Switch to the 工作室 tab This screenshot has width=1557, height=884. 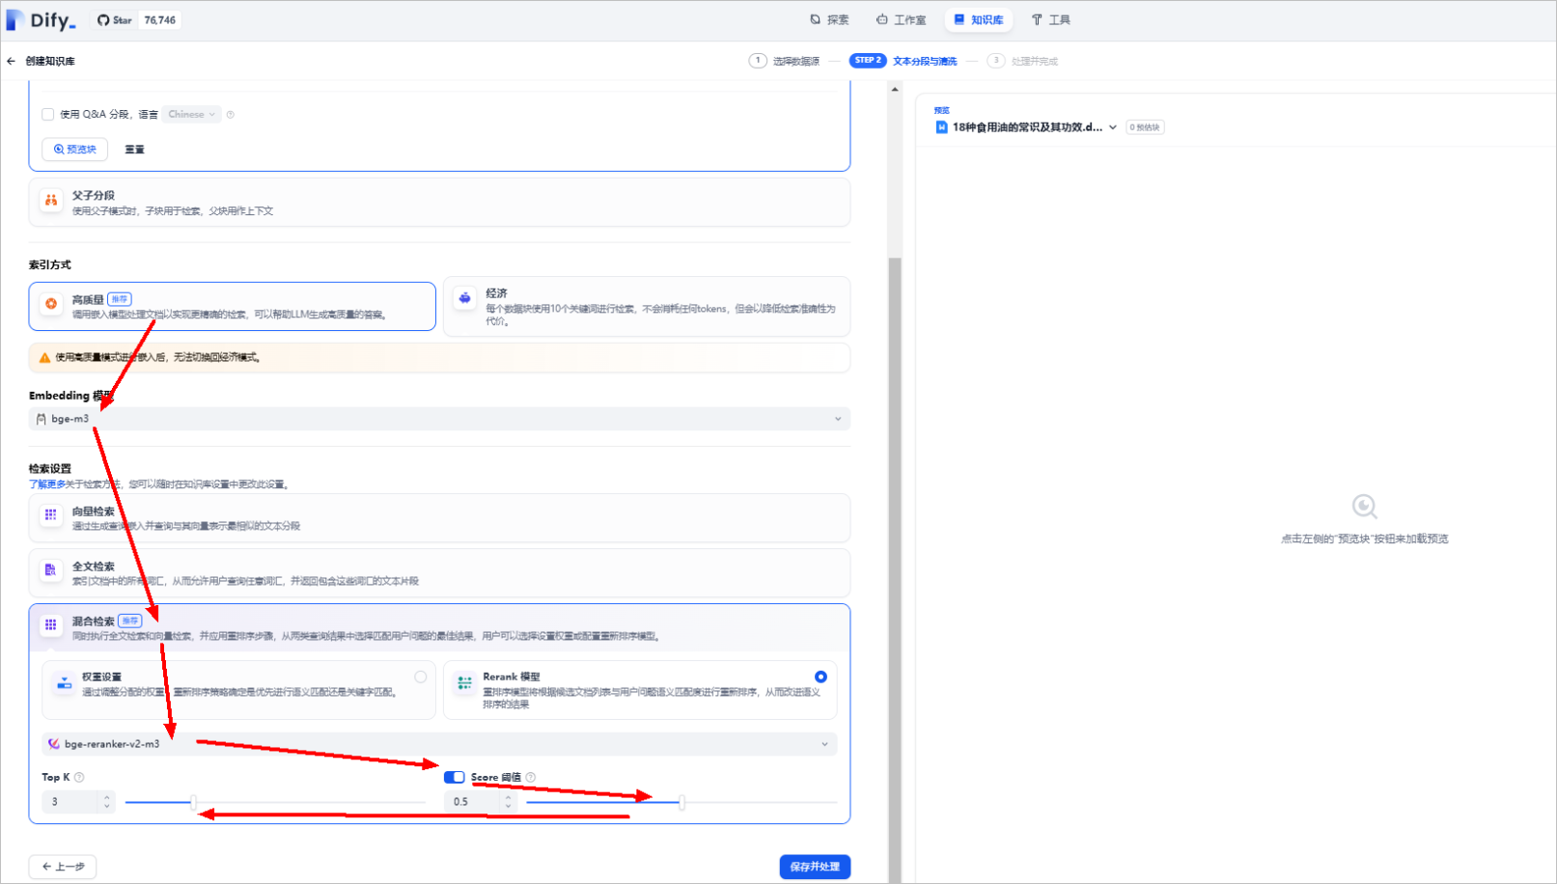pos(901,19)
